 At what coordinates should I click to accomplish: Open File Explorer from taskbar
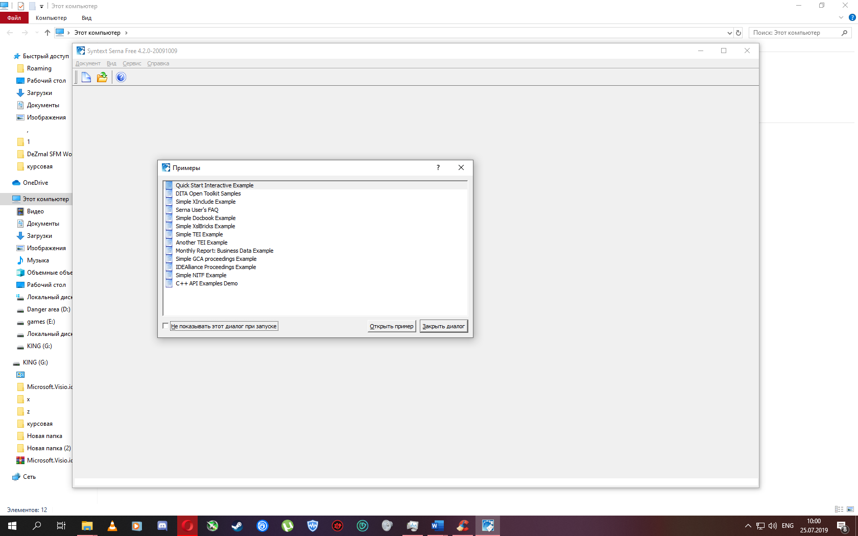click(87, 526)
